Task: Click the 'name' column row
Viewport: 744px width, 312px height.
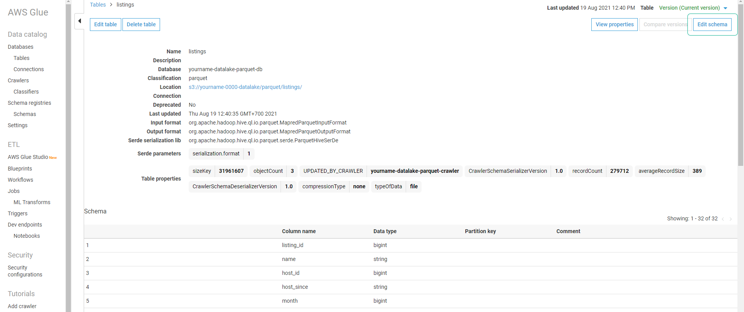Action: tap(411, 259)
